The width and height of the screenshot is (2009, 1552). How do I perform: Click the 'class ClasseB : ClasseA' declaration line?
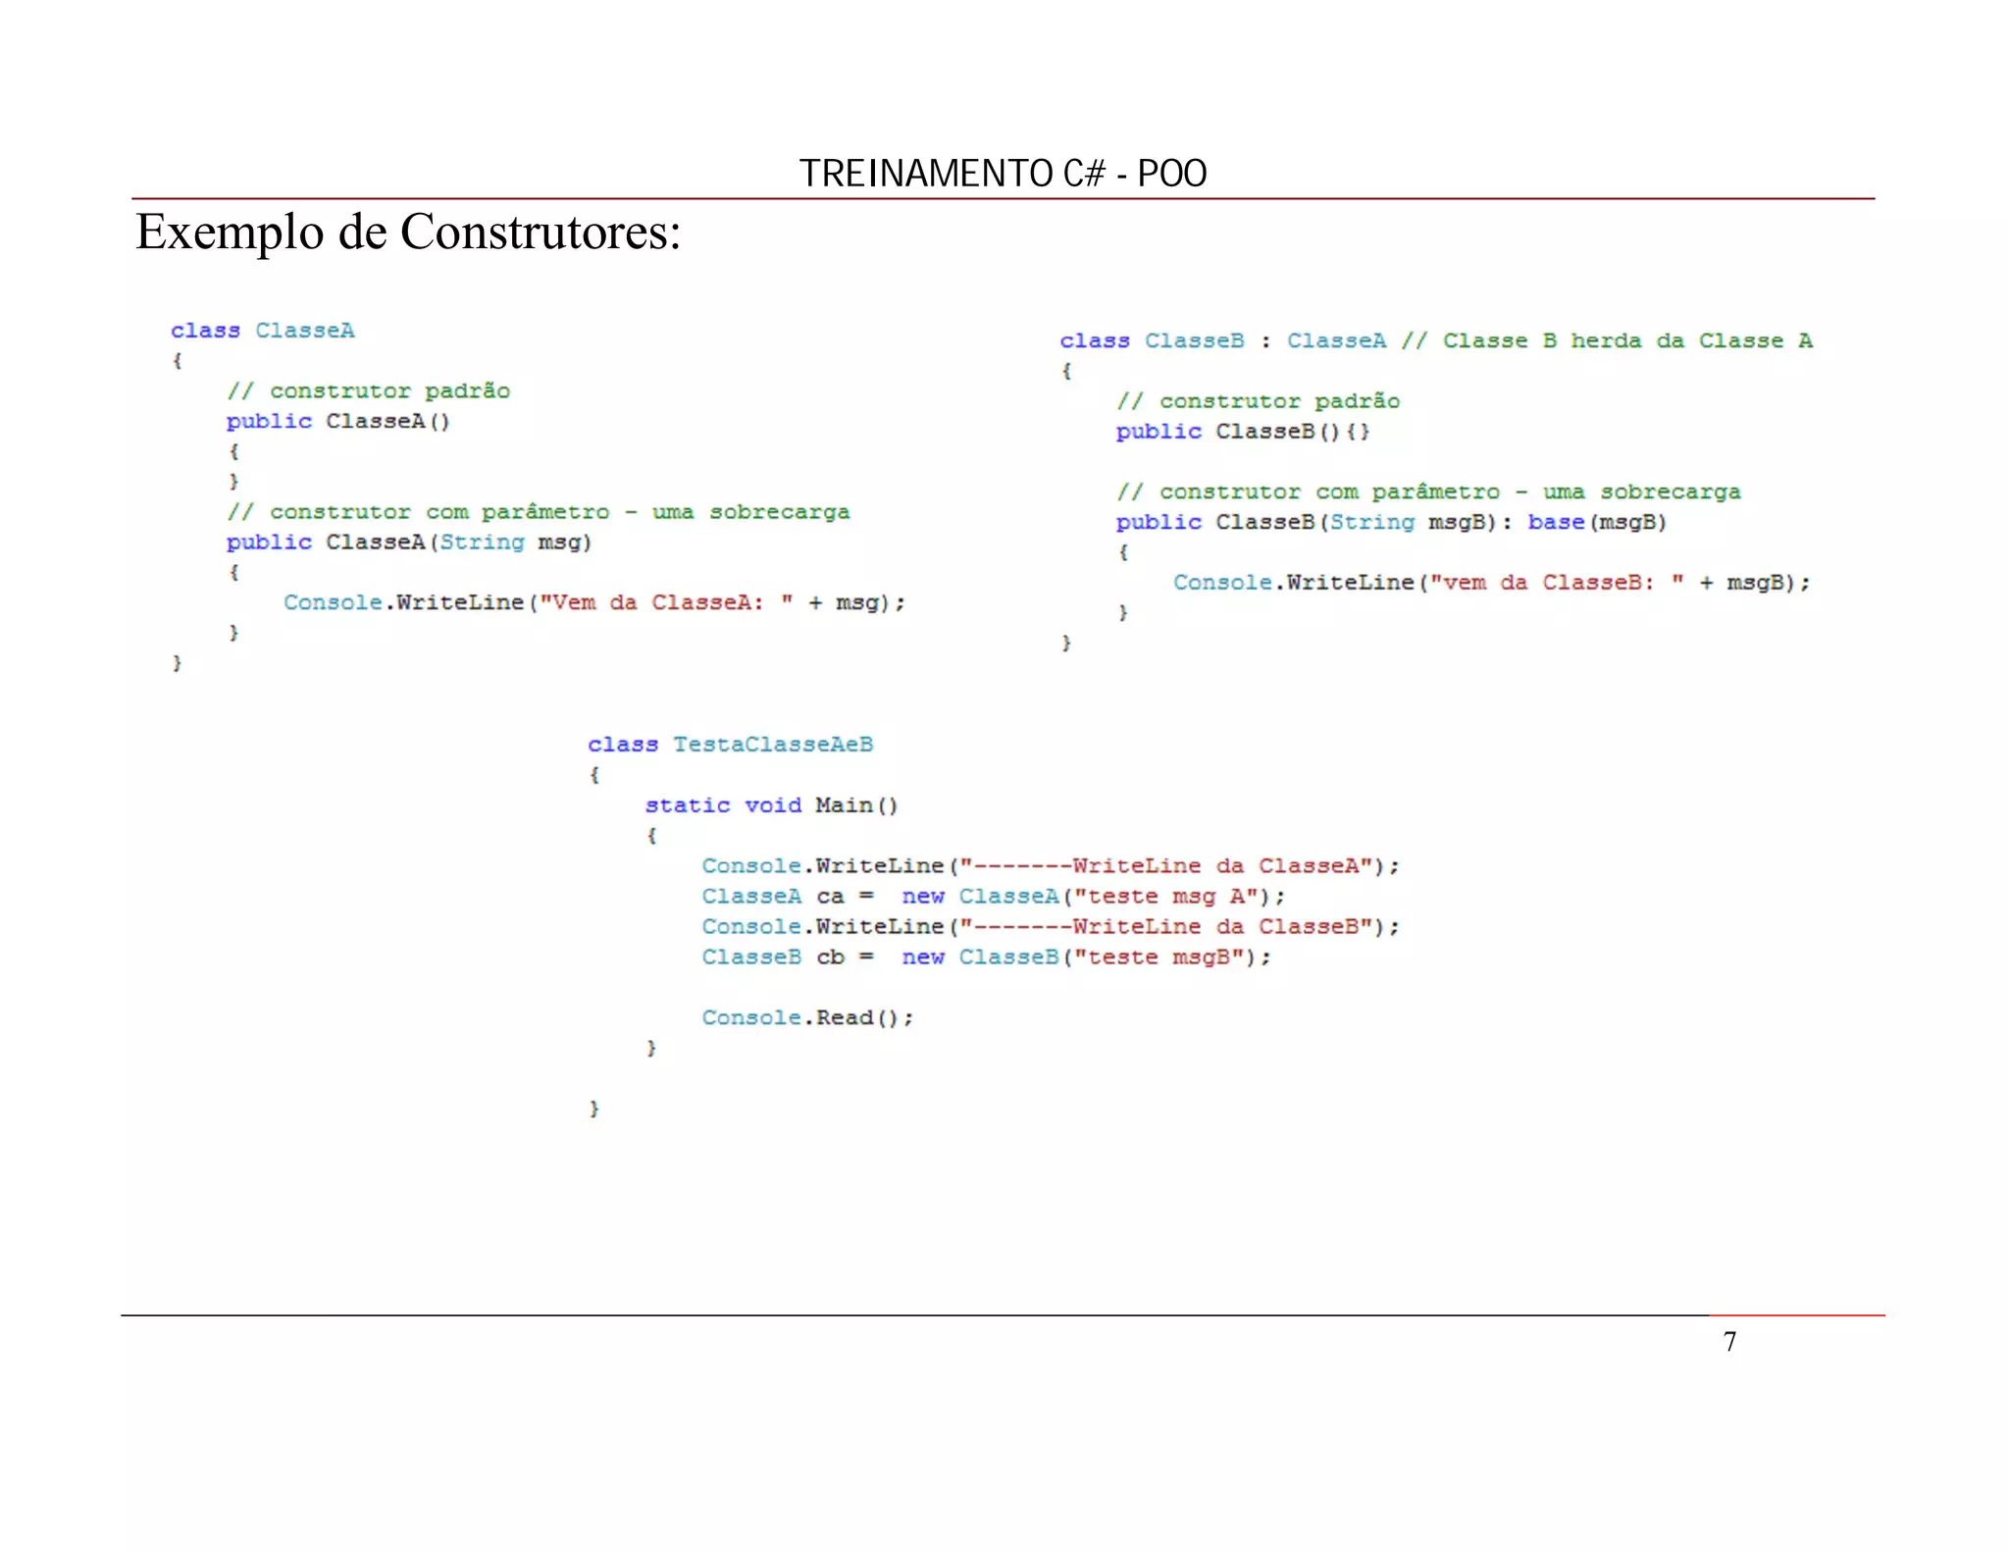point(1436,341)
